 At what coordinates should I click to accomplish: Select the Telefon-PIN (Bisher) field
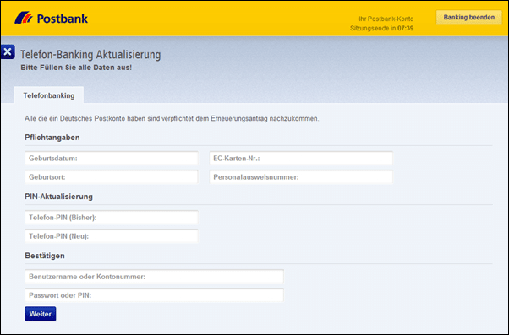point(112,218)
